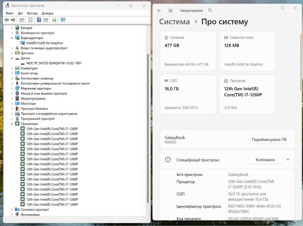Image resolution: width=303 pixels, height=226 pixels.
Task: Click the Використано 49 GB з 477 GB text
Action: [x=186, y=64]
